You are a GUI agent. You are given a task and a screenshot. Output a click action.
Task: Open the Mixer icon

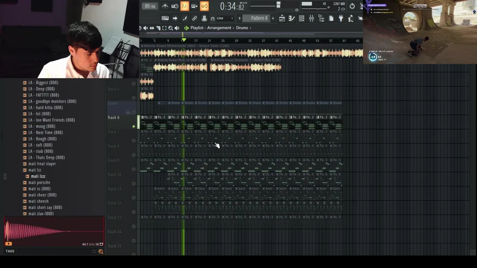[x=311, y=18]
